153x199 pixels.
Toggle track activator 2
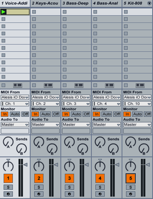pyautogui.click(x=39, y=178)
